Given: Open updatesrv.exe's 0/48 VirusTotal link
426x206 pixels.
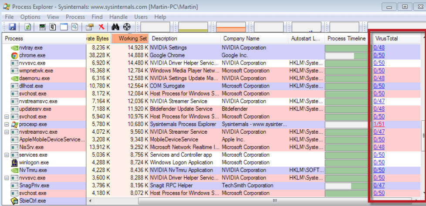Looking at the screenshot, I should point(379,109).
